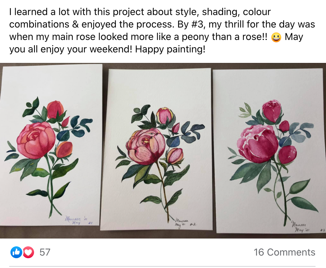
Task: Click the "#3" hashtag text in the post
Action: tap(197, 24)
